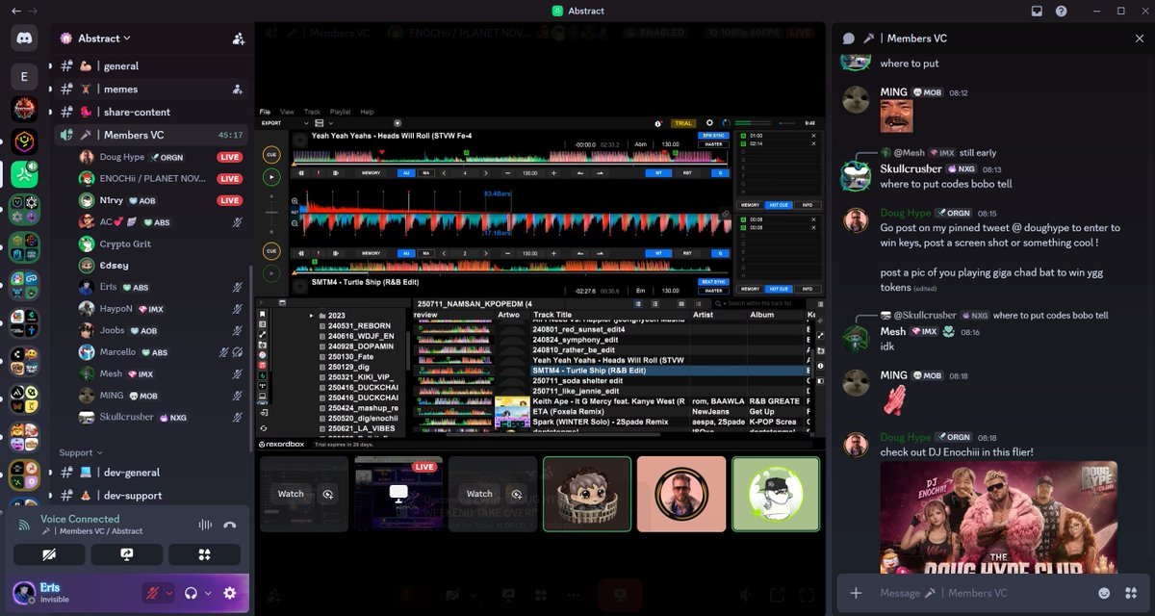
Task: Open the 'E' server in the sidebar
Action: [24, 77]
